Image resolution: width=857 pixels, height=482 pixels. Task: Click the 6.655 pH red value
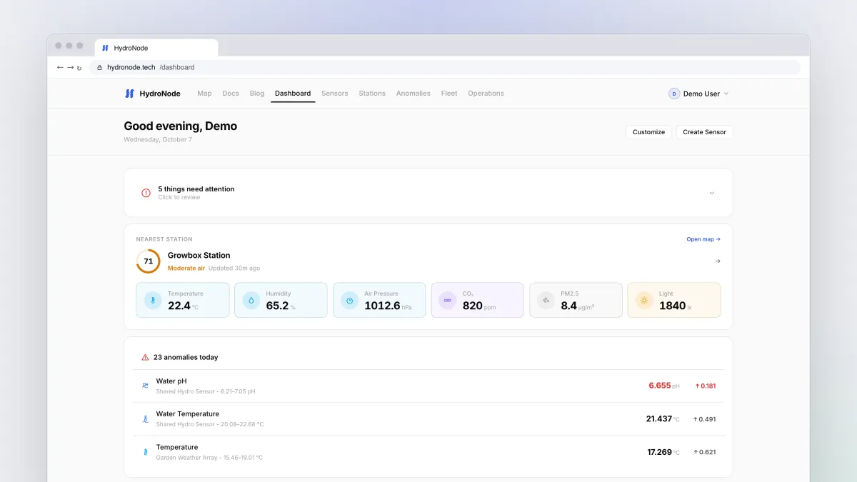[x=664, y=386]
